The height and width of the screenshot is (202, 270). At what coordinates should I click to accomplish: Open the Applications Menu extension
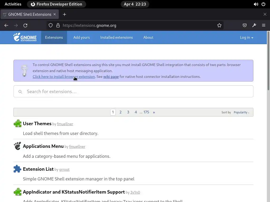tap(43, 146)
